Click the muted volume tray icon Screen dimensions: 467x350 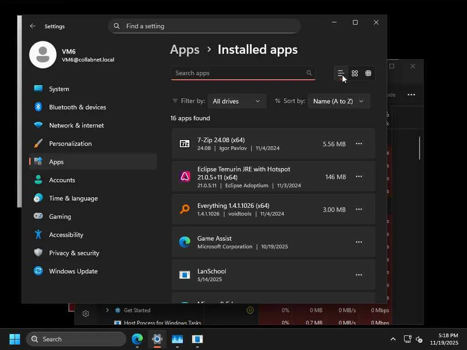pos(420,339)
